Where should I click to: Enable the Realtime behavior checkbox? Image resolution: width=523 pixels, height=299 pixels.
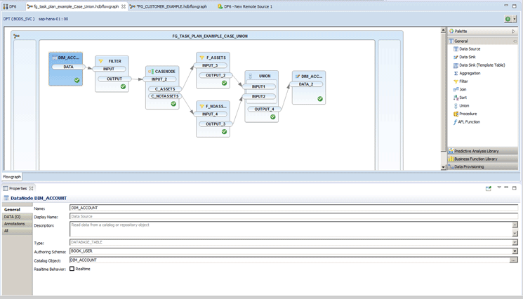click(72, 269)
